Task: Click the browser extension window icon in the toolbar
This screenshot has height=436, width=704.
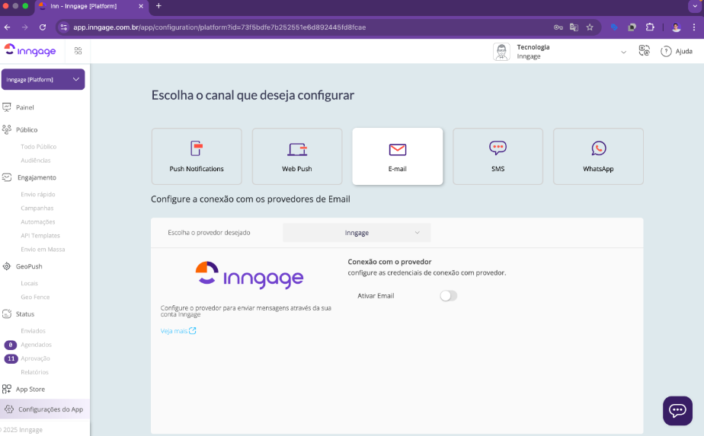Action: coord(632,27)
